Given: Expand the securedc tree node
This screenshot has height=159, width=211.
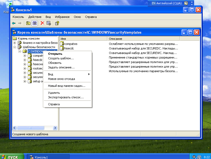Looking at the screenshot, I should [x=25, y=73].
